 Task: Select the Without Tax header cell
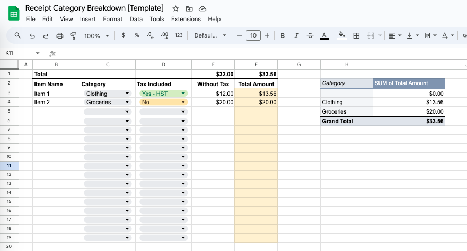(213, 84)
